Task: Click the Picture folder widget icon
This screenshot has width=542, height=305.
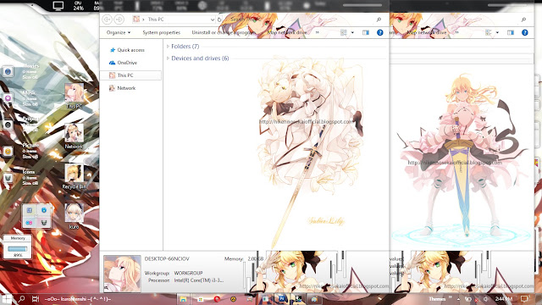Action: pyautogui.click(x=8, y=152)
